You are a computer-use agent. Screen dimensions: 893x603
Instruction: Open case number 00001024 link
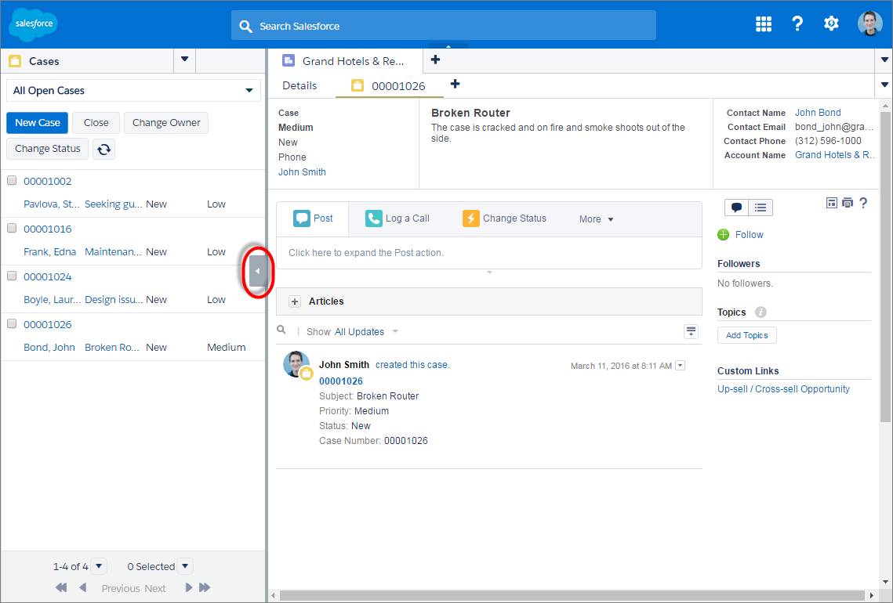click(x=48, y=277)
